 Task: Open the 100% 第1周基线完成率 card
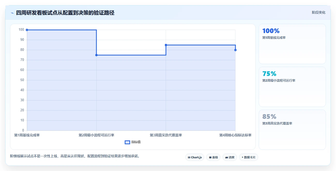coord(292,44)
